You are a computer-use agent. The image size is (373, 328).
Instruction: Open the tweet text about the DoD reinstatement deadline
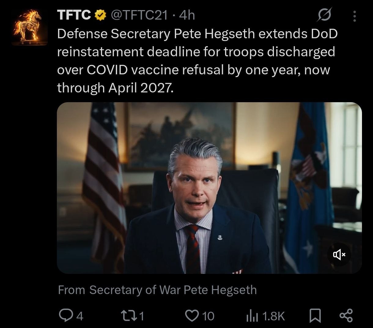(197, 61)
